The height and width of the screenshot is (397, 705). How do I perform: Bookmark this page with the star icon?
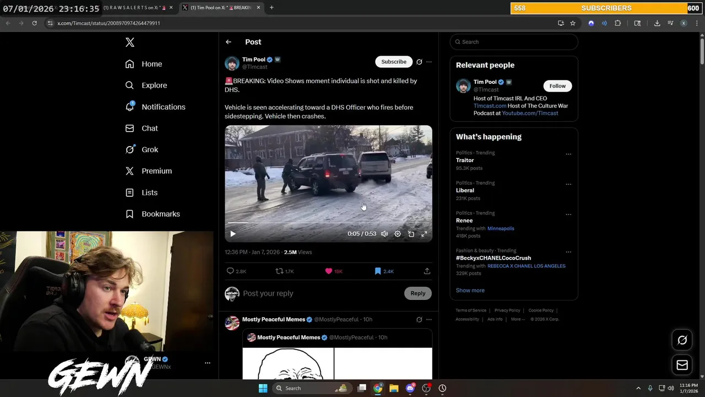[573, 23]
